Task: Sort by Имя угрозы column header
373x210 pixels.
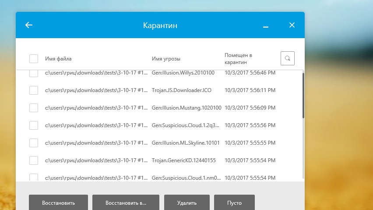Action: click(x=166, y=59)
